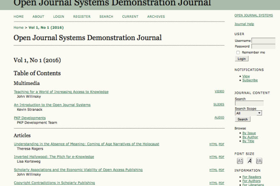280x186 pixels.
Task: Open CURRENT in navigation bar
Action: 130,16
